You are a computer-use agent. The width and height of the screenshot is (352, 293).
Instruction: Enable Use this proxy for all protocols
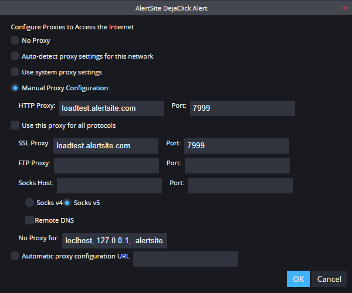[15, 125]
